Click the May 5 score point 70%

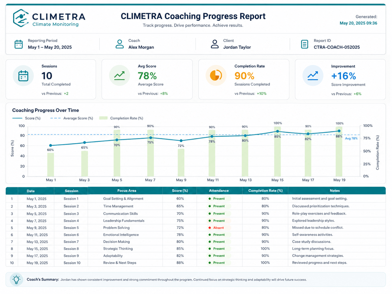point(117,140)
